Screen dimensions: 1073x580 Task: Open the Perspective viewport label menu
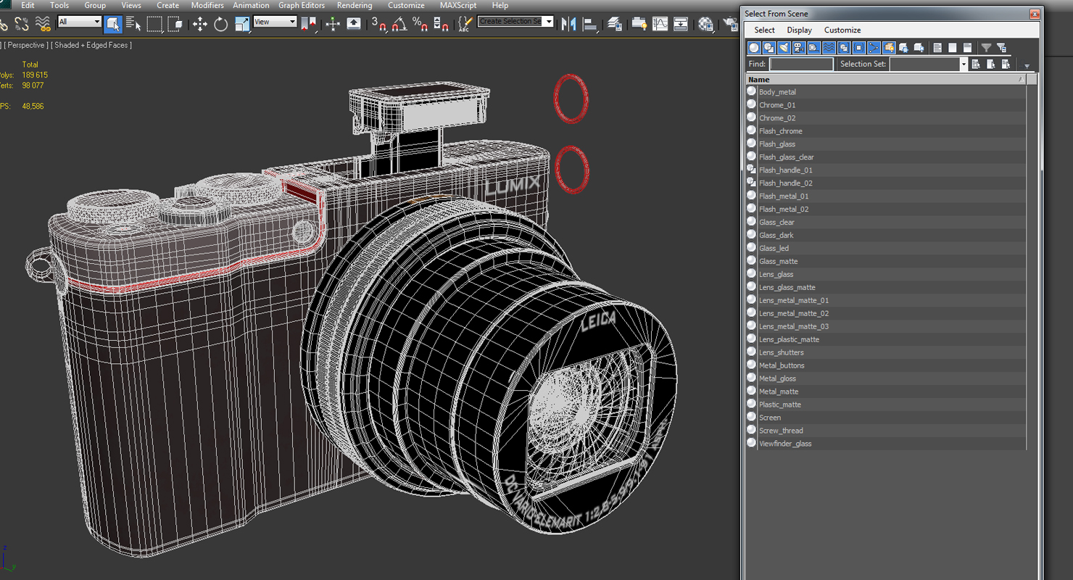coord(26,45)
